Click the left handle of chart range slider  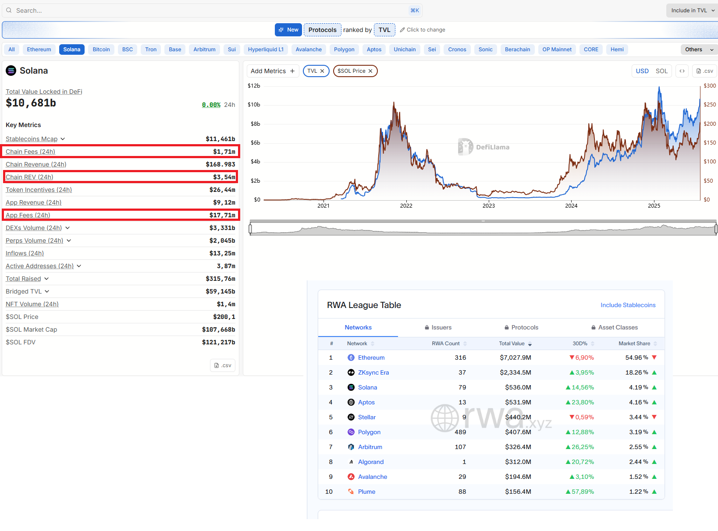point(250,229)
